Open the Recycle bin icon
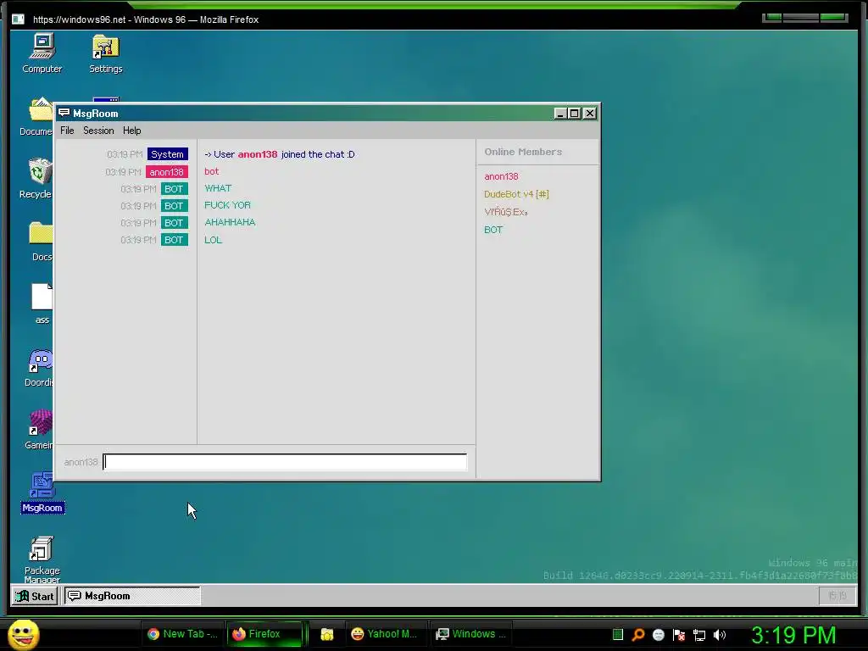 coord(37,178)
